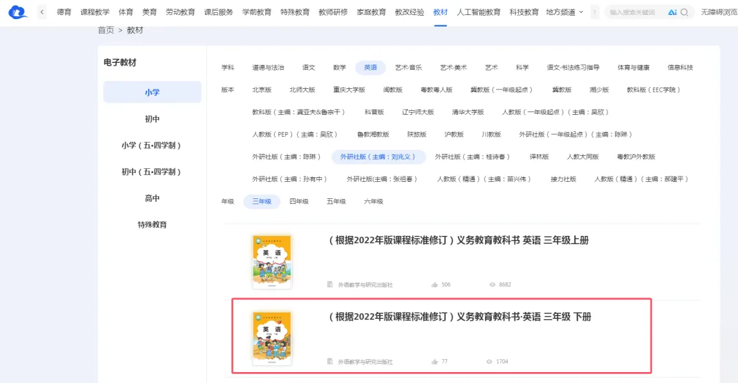Select the 外研社版(主编:孙有中) edition
The height and width of the screenshot is (383, 738).
290,179
